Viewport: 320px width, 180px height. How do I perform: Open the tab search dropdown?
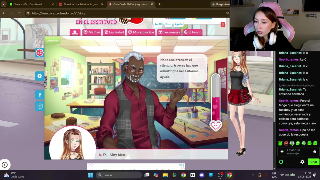[x=3, y=4]
